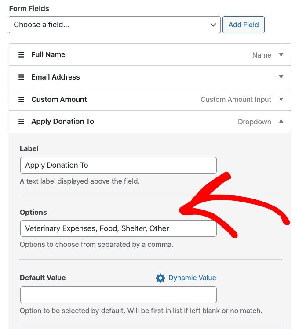
Task: Open the Dynamic Value link
Action: point(192,278)
